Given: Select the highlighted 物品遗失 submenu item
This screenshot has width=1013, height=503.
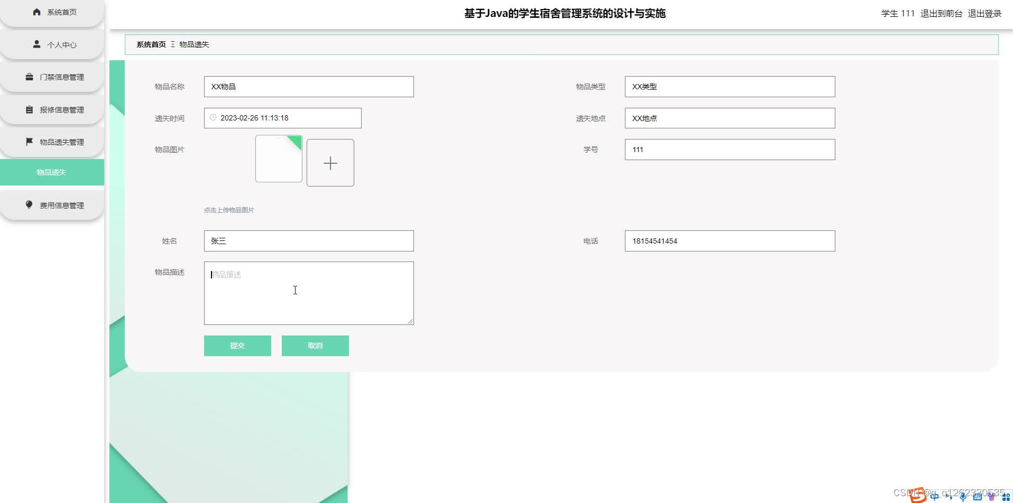Looking at the screenshot, I should click(x=52, y=172).
